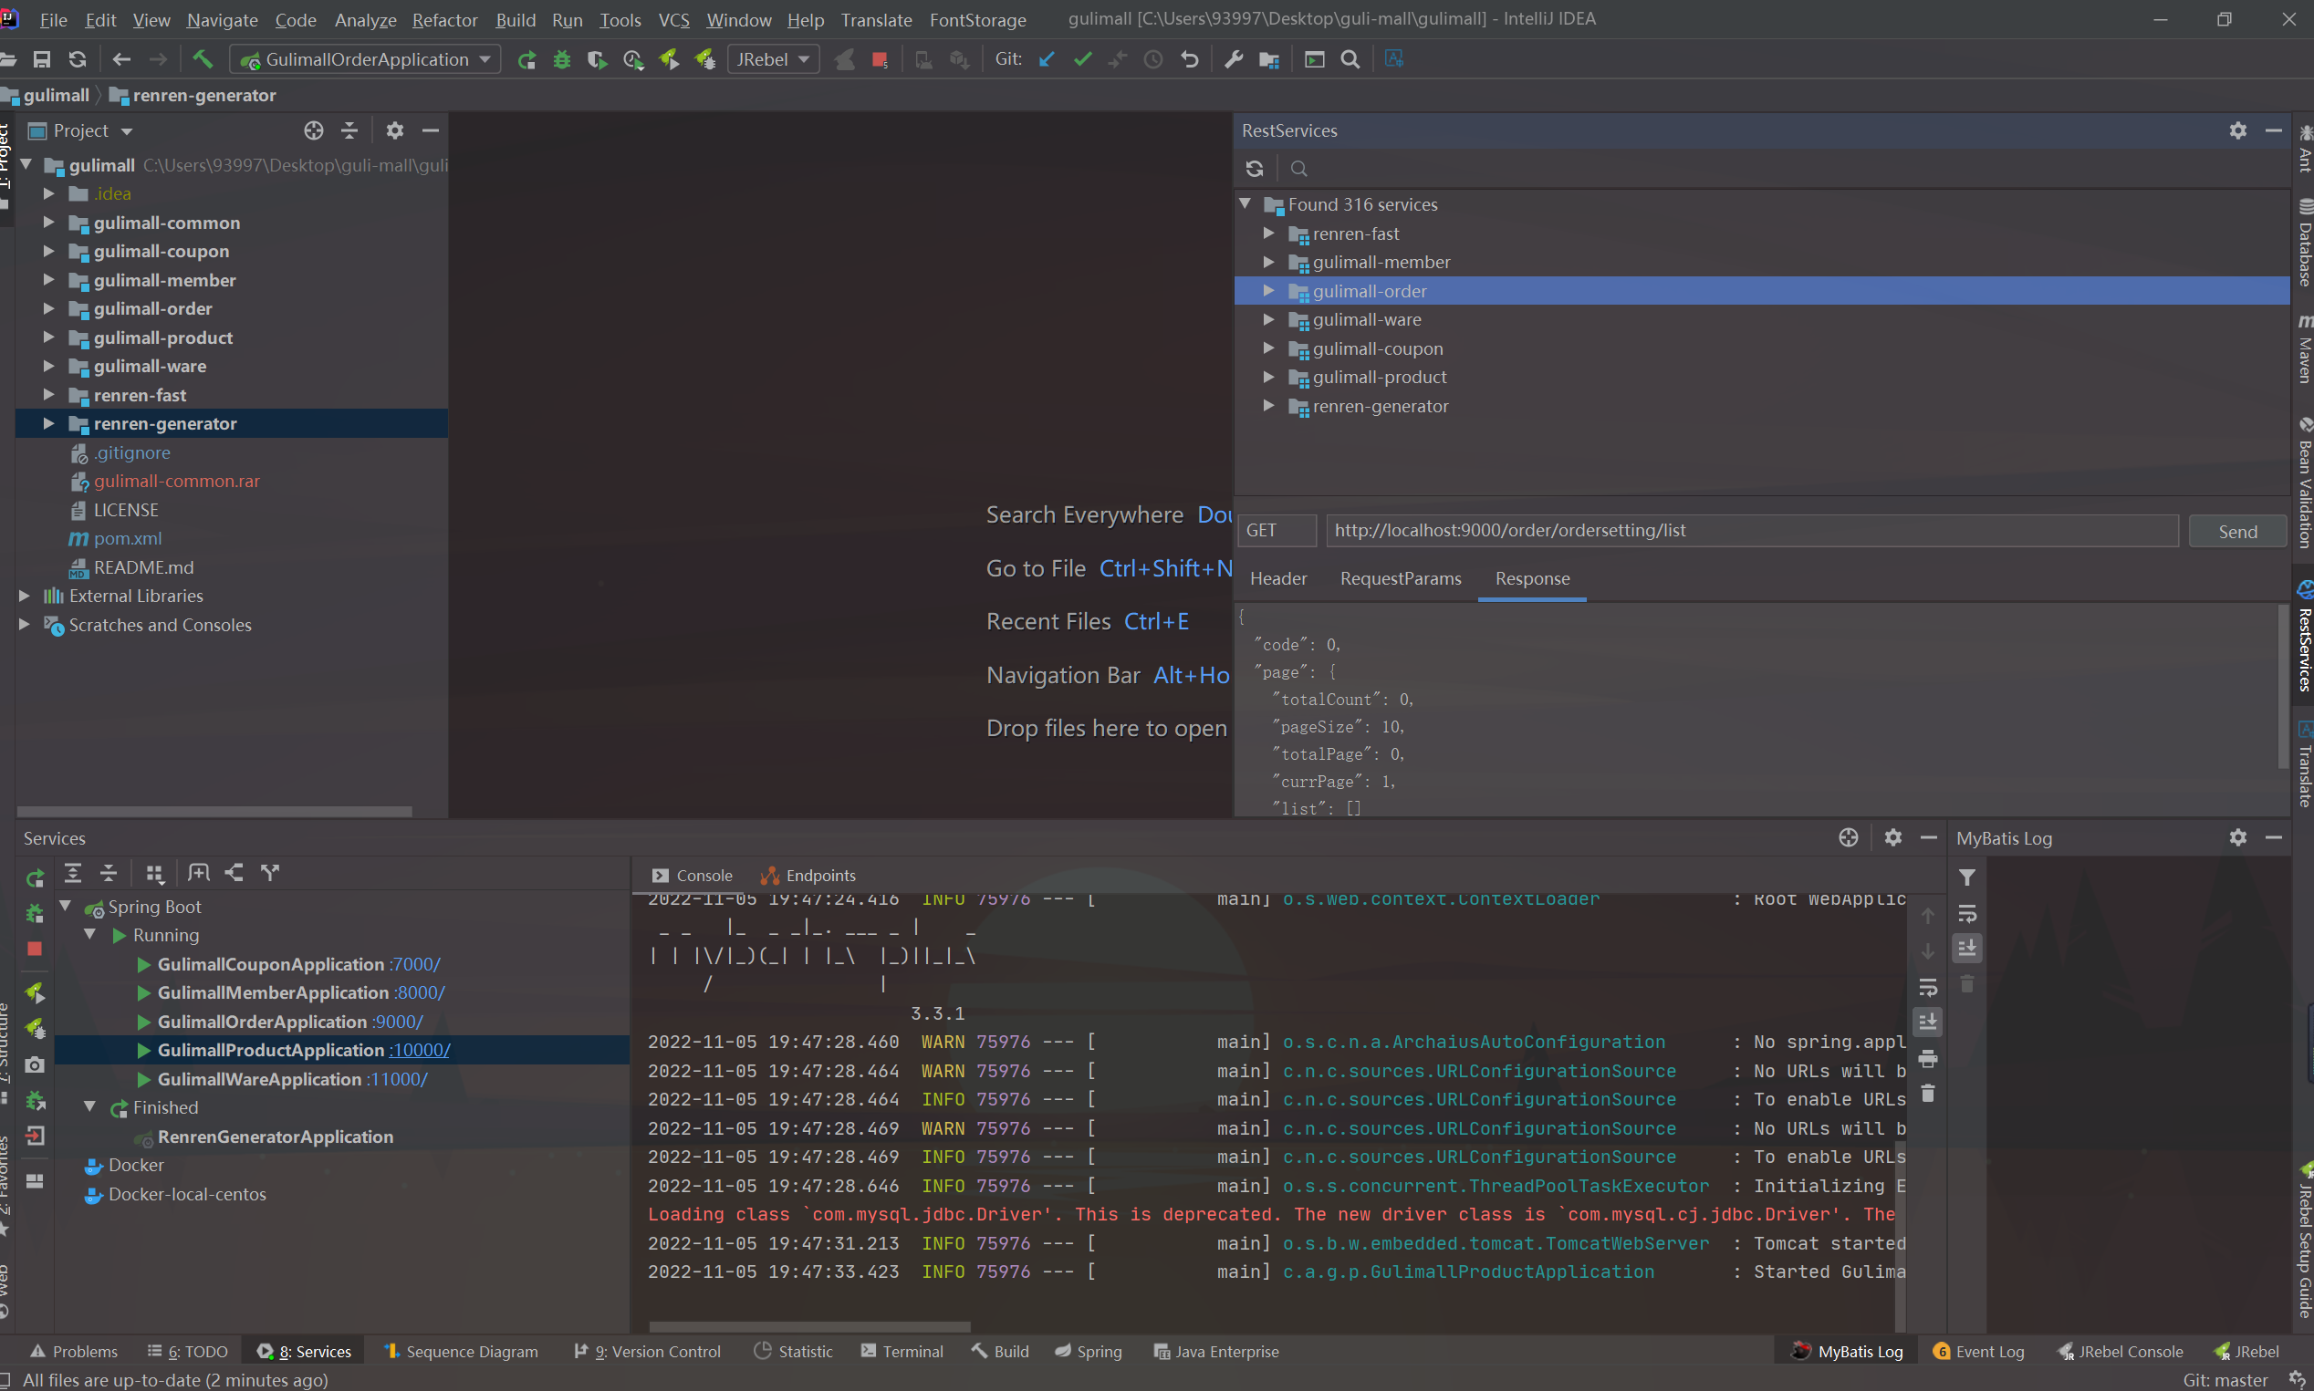Click the Run with Coverage shield icon
Viewport: 2314px width, 1391px height.
[598, 59]
